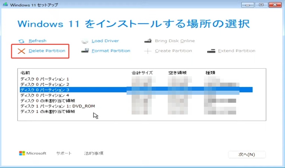Screen dimensions: 285x168
Task: Click the 種類 column header
Action: pos(210,73)
